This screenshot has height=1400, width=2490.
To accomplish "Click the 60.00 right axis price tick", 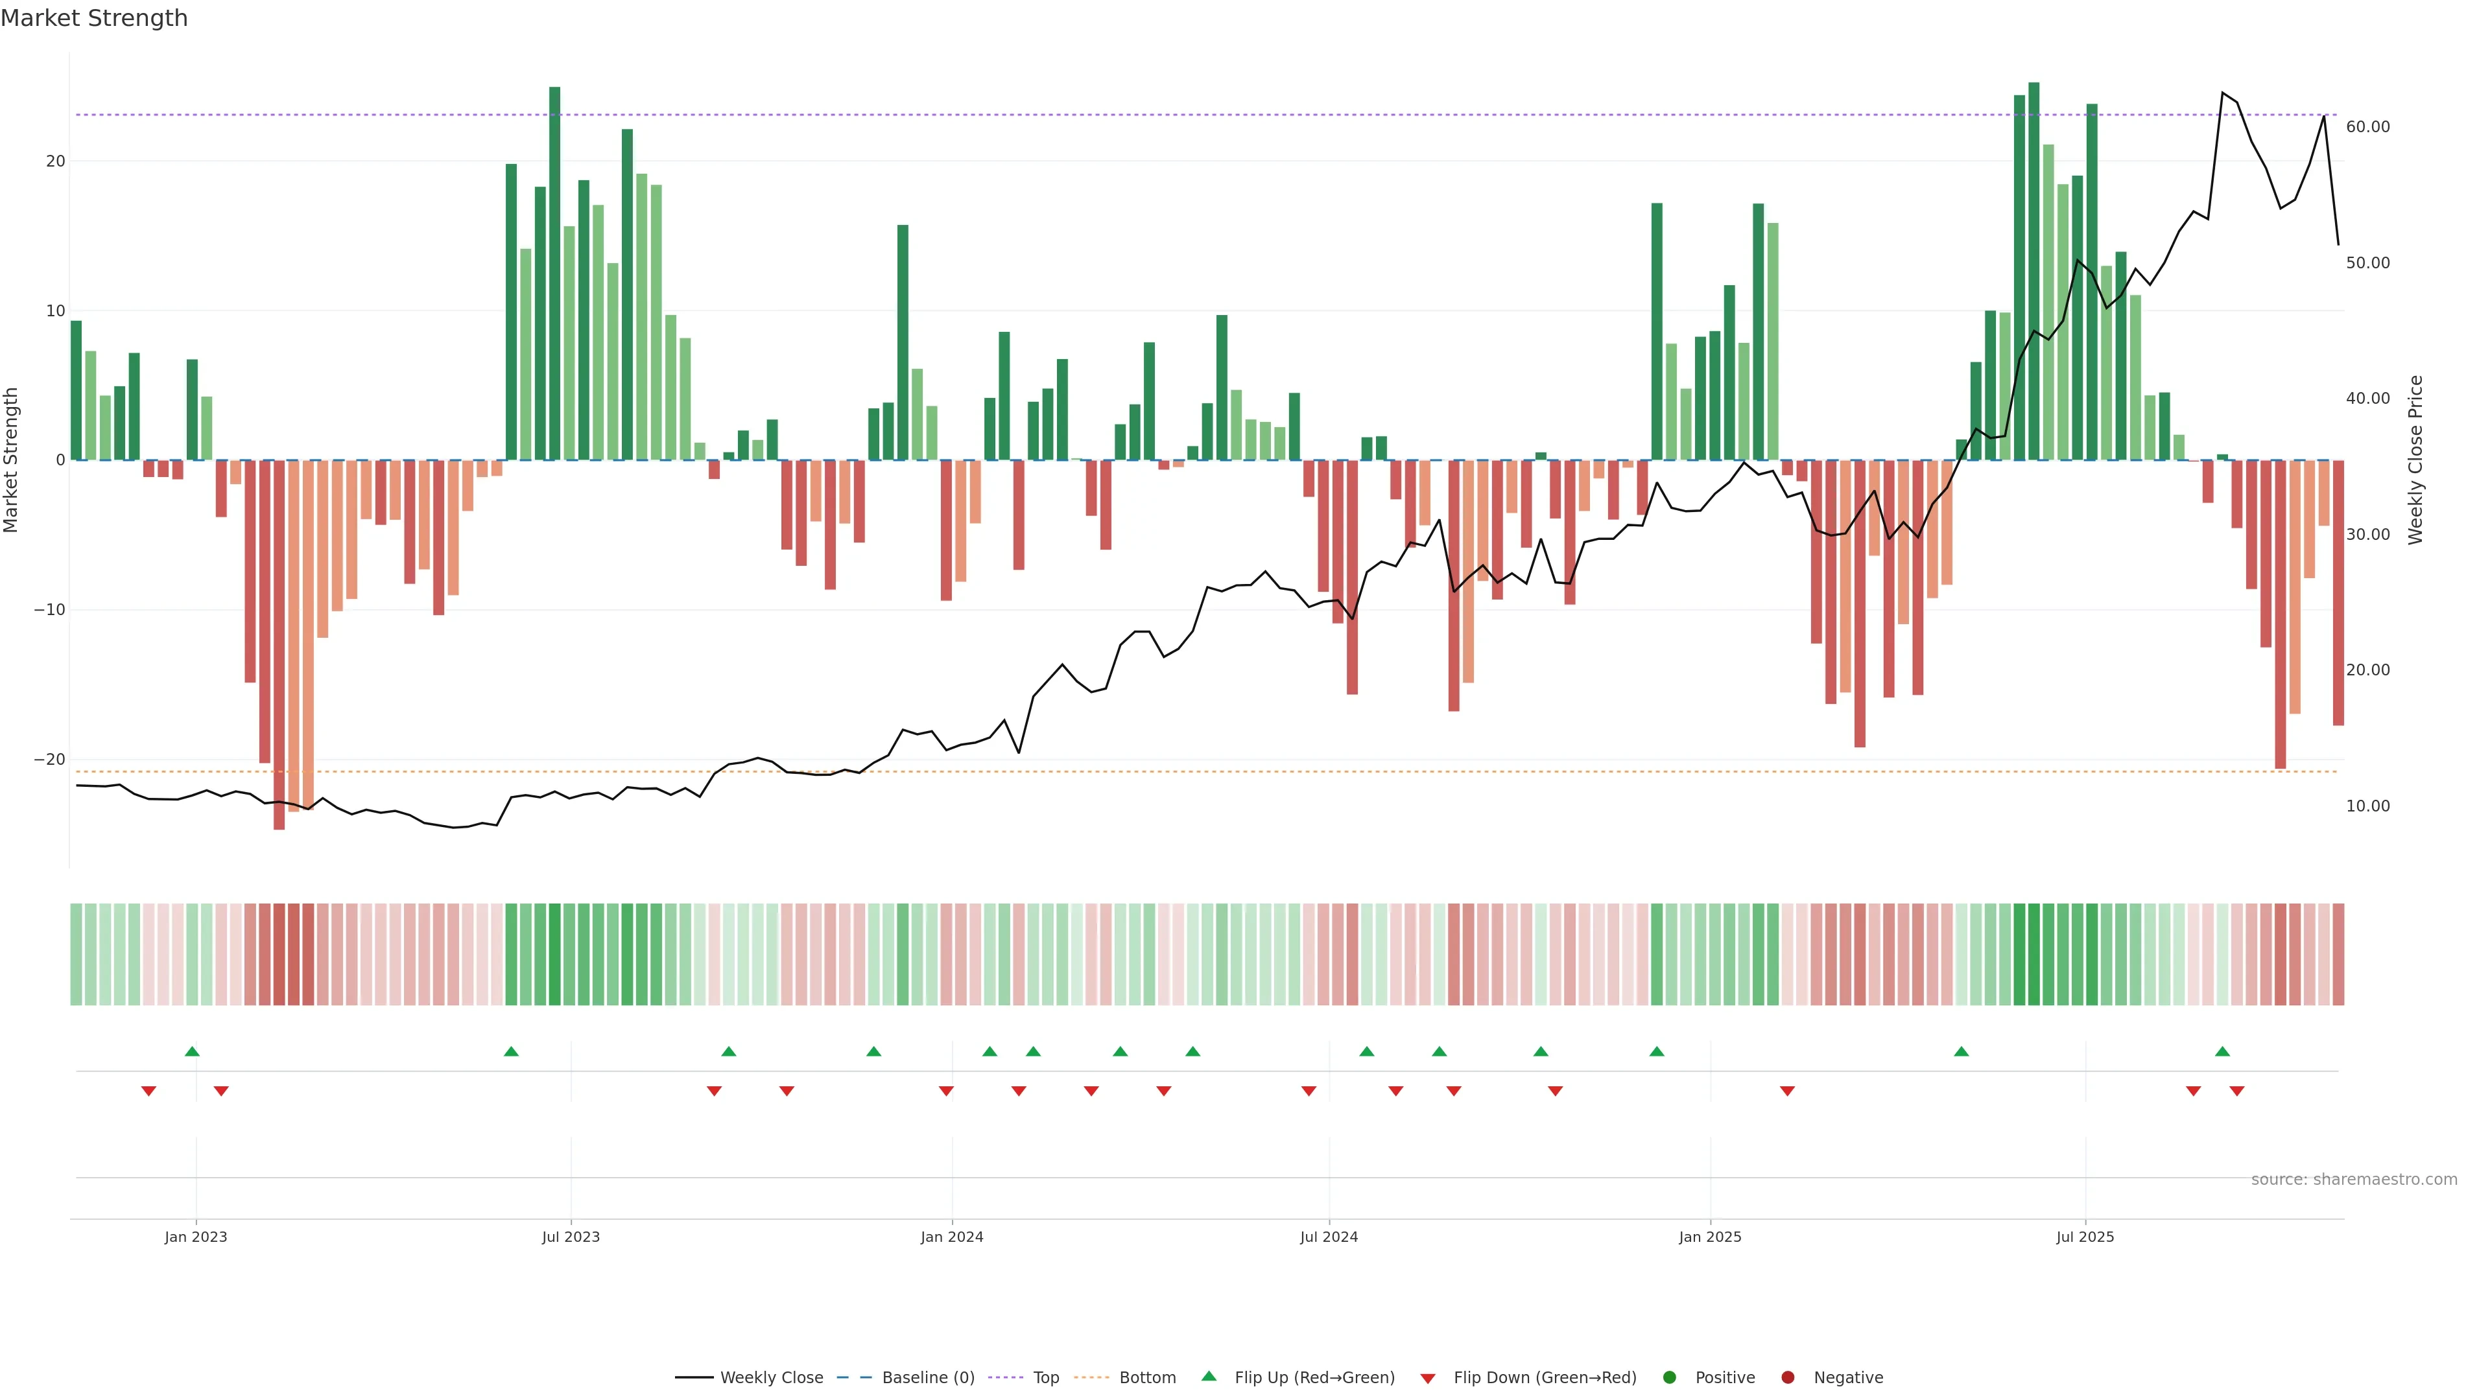I will pos(2367,126).
